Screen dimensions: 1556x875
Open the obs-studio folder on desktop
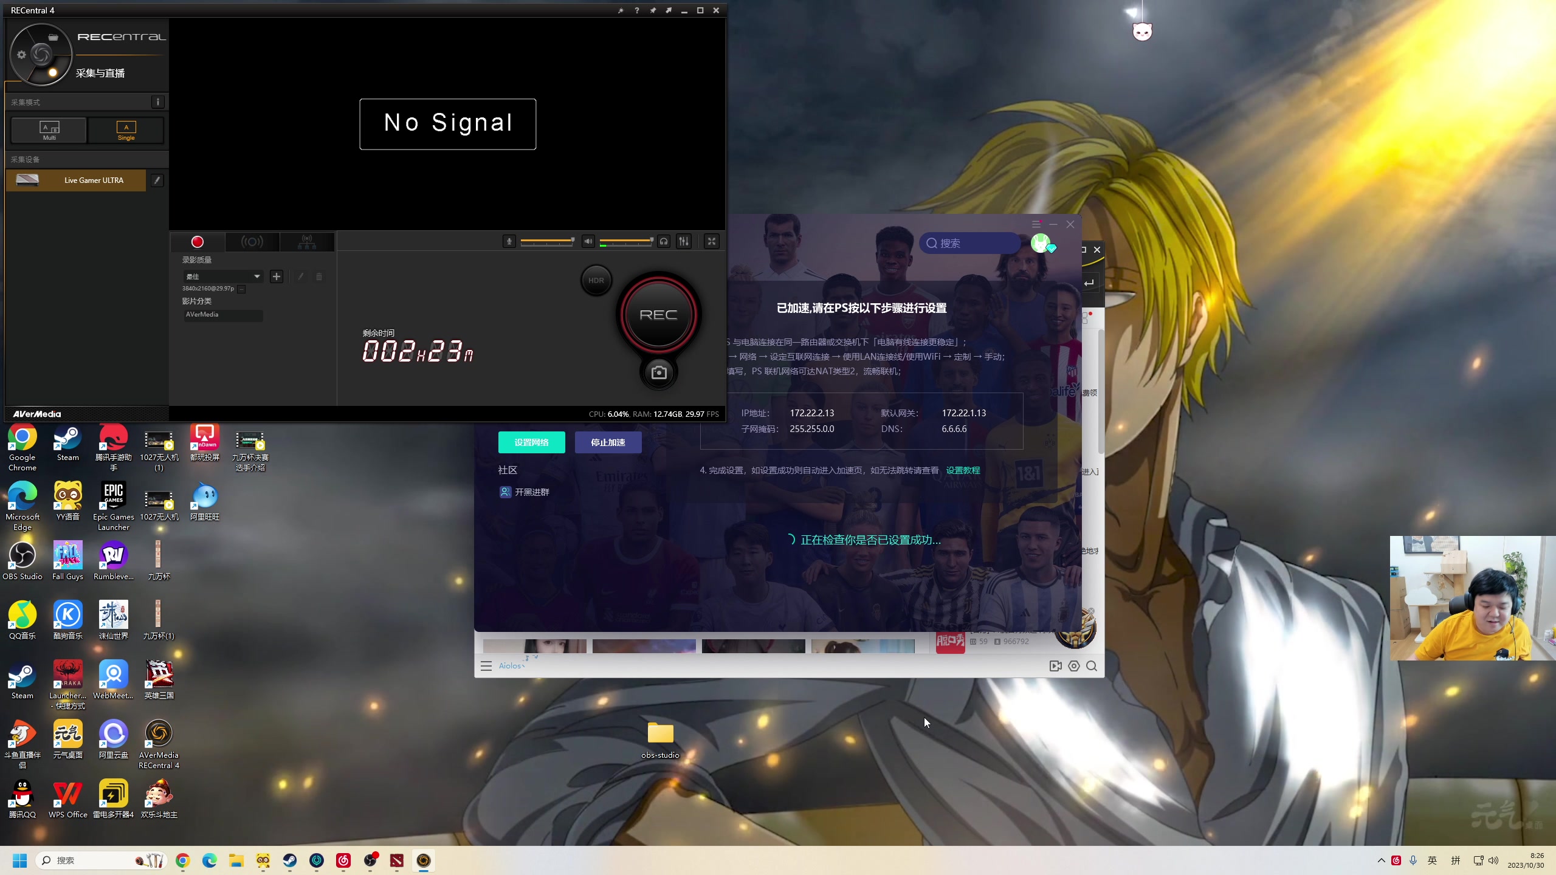660,739
